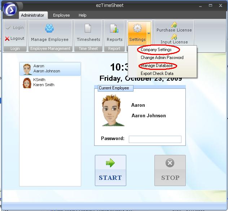228x211 pixels.
Task: Select Aaron's avatar in employee list
Action: click(x=27, y=69)
